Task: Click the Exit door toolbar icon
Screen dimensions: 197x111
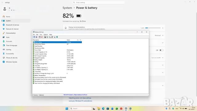Action: coord(57,37)
